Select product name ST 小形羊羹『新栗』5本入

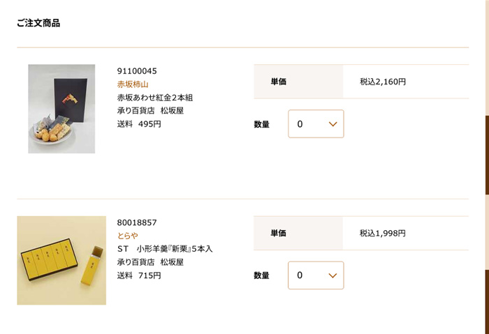click(165, 249)
